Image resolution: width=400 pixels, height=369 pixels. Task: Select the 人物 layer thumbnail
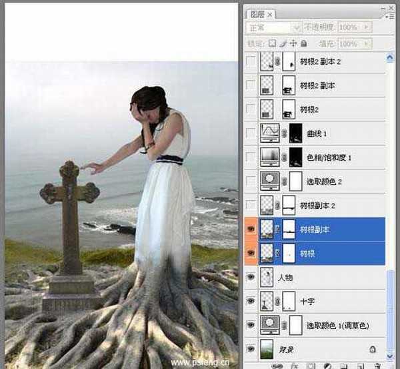click(267, 277)
